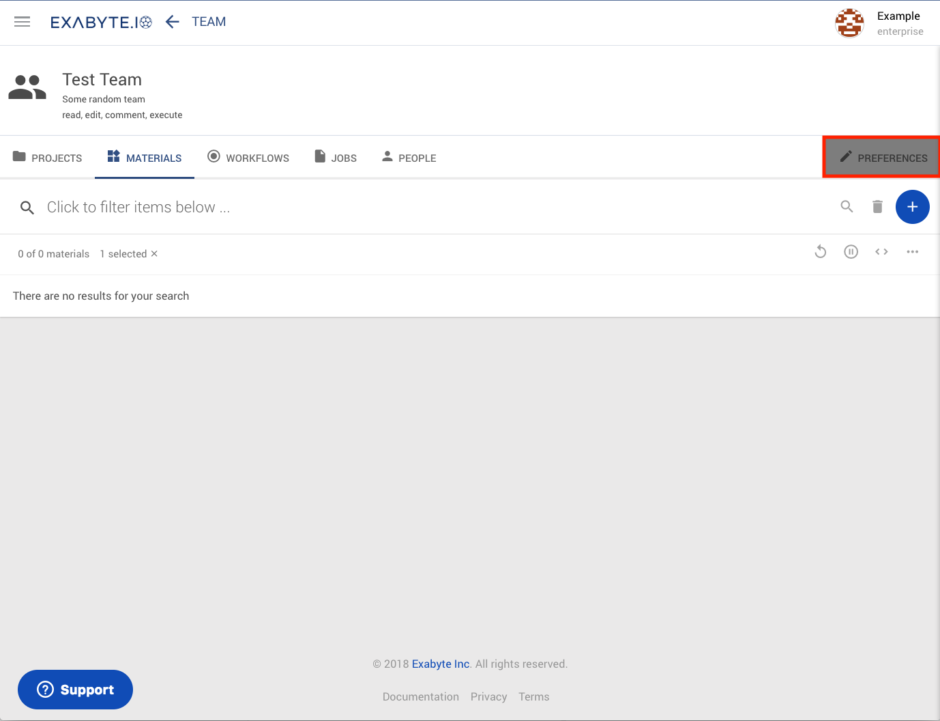Click the blue plus add button
940x721 pixels.
912,207
